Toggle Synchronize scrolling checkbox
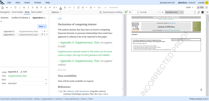The image size is (209, 101). (101, 12)
